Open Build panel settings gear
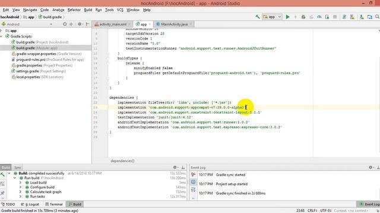 (175, 167)
